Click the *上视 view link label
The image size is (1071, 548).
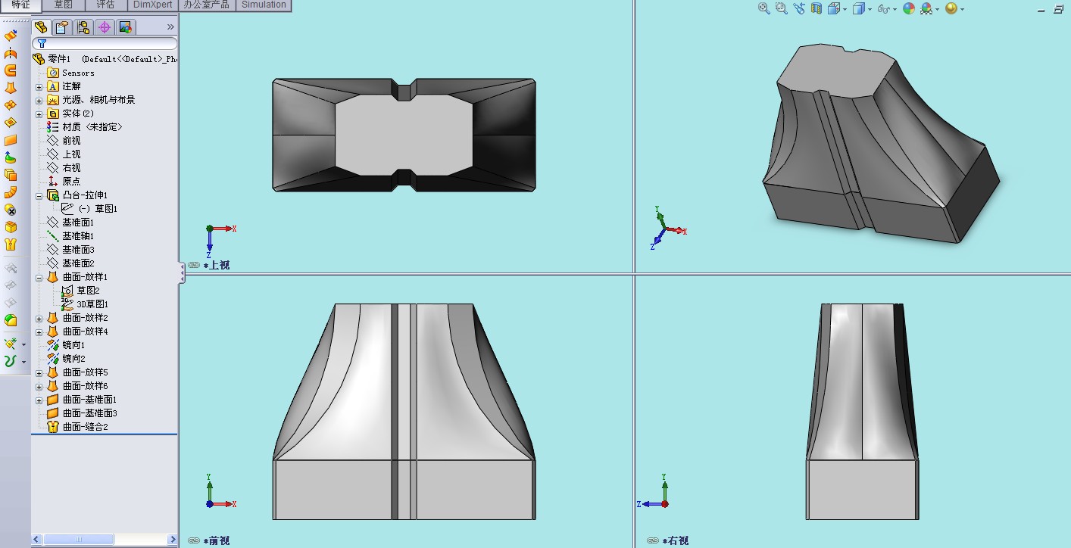click(x=216, y=266)
